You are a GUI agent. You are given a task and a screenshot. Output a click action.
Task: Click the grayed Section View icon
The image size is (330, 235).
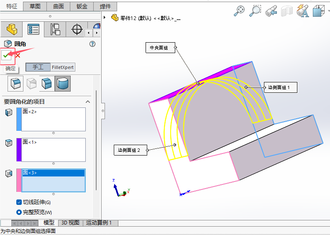(287, 11)
